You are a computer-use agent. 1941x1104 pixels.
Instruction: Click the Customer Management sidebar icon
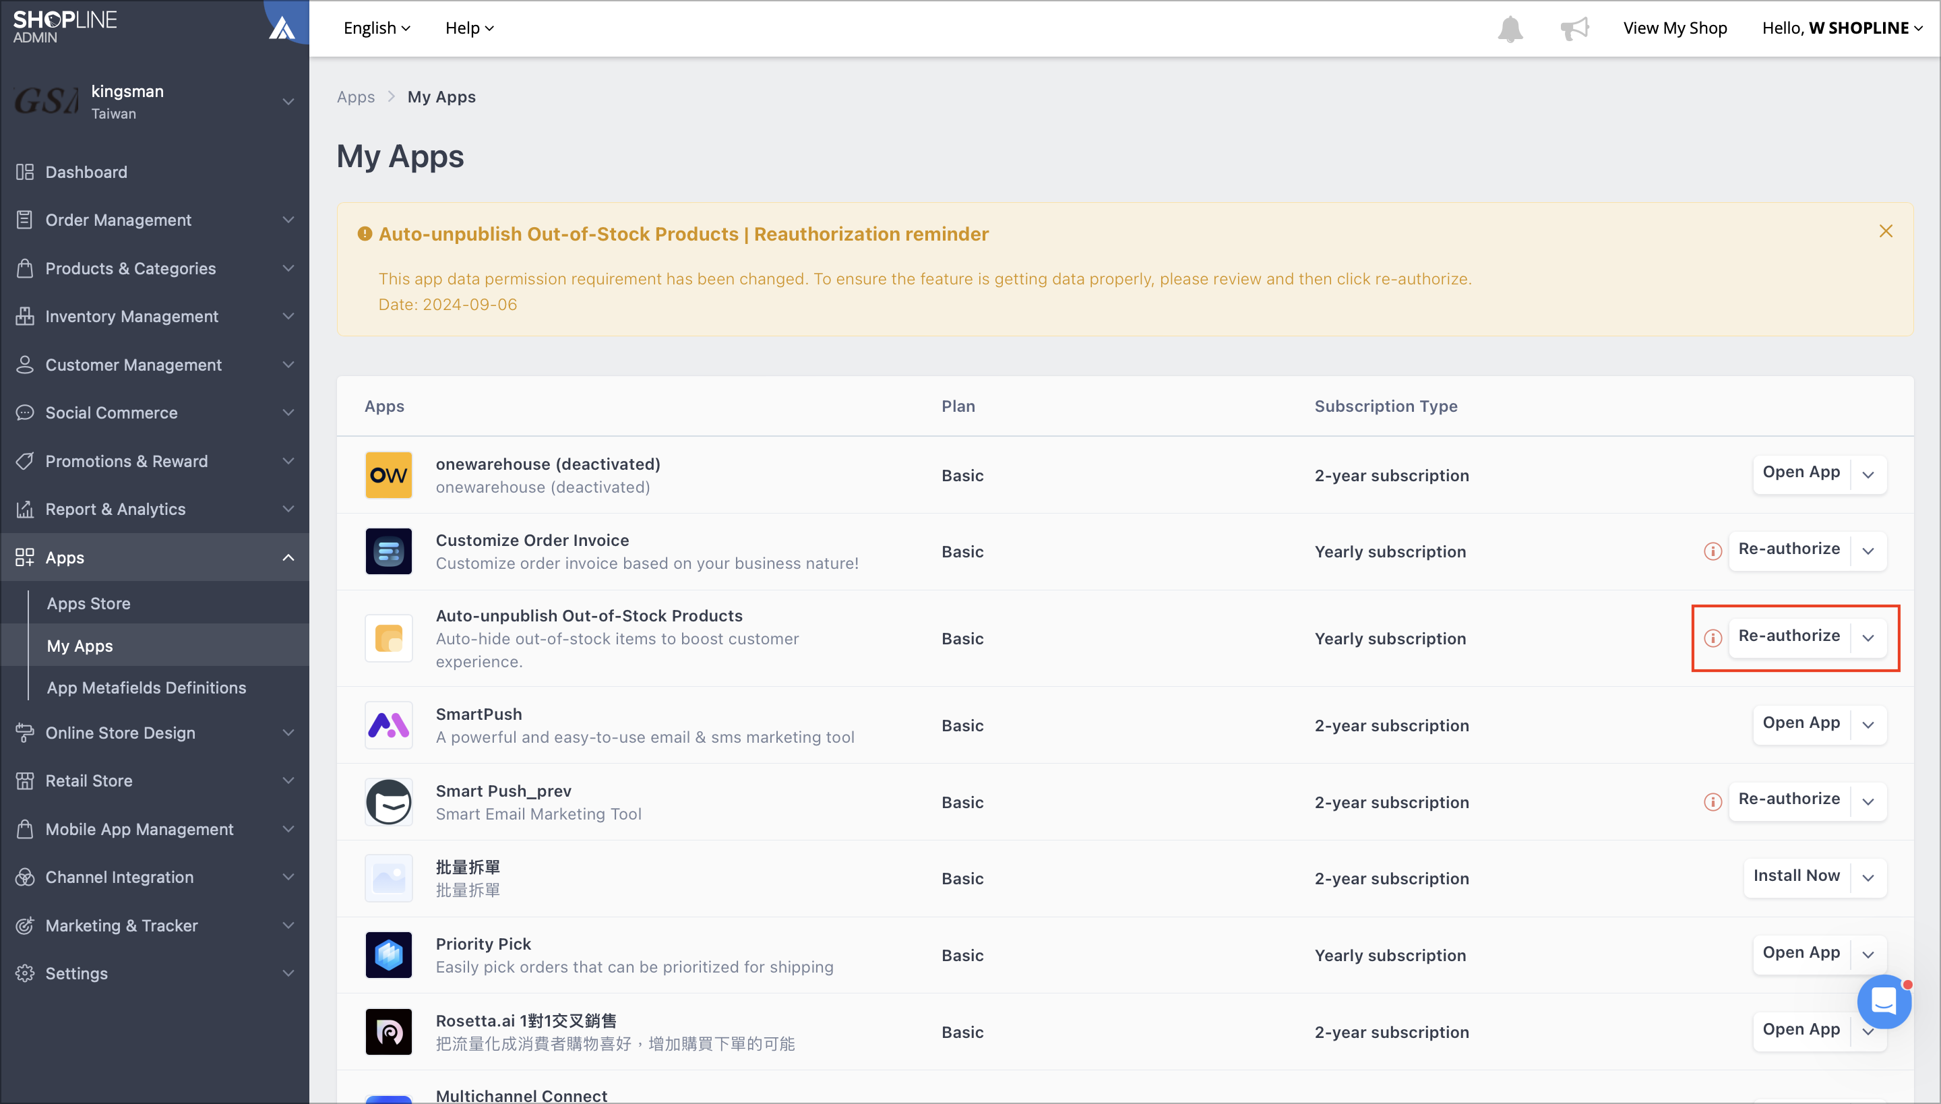pos(25,365)
